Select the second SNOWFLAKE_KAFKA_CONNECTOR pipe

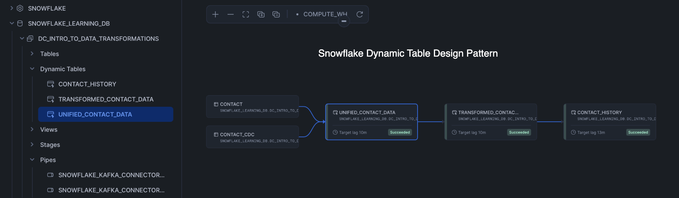click(x=112, y=190)
